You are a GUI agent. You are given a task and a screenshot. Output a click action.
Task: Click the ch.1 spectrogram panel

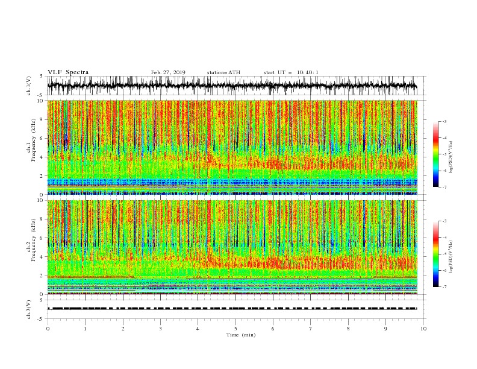pos(232,147)
